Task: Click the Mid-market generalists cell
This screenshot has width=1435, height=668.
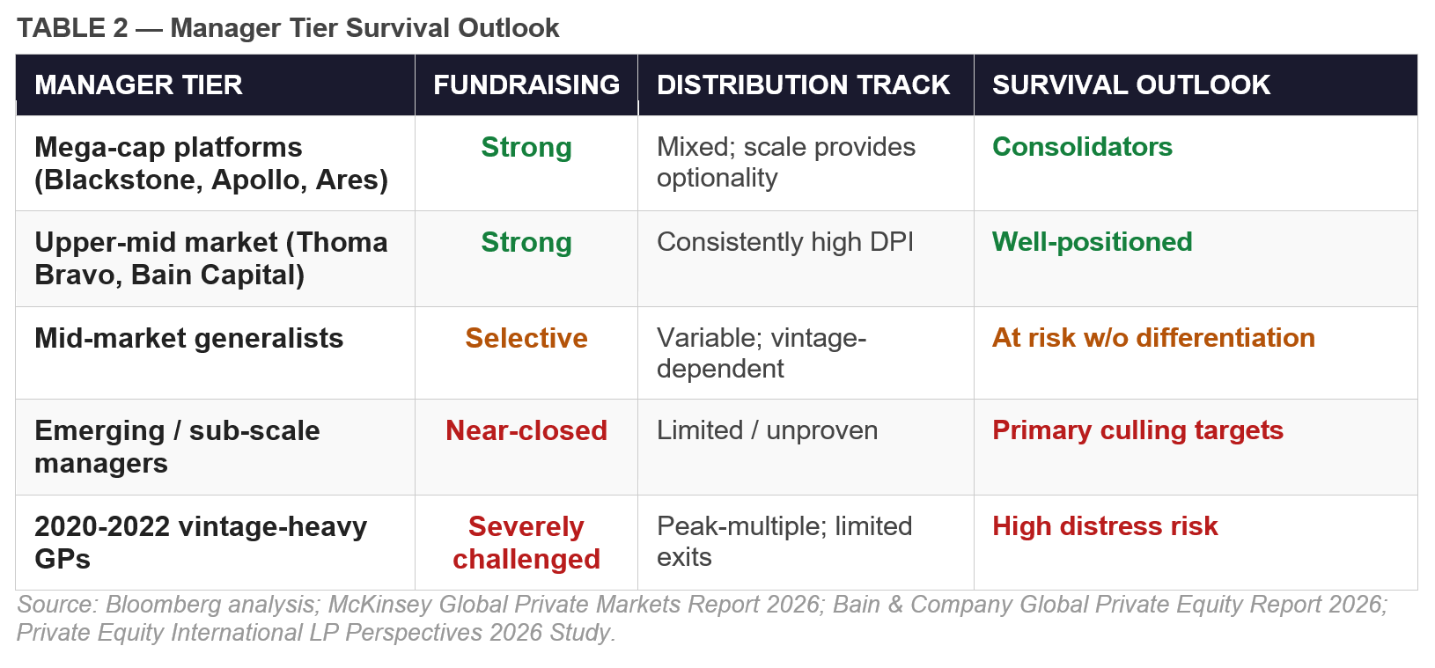Action: point(188,338)
